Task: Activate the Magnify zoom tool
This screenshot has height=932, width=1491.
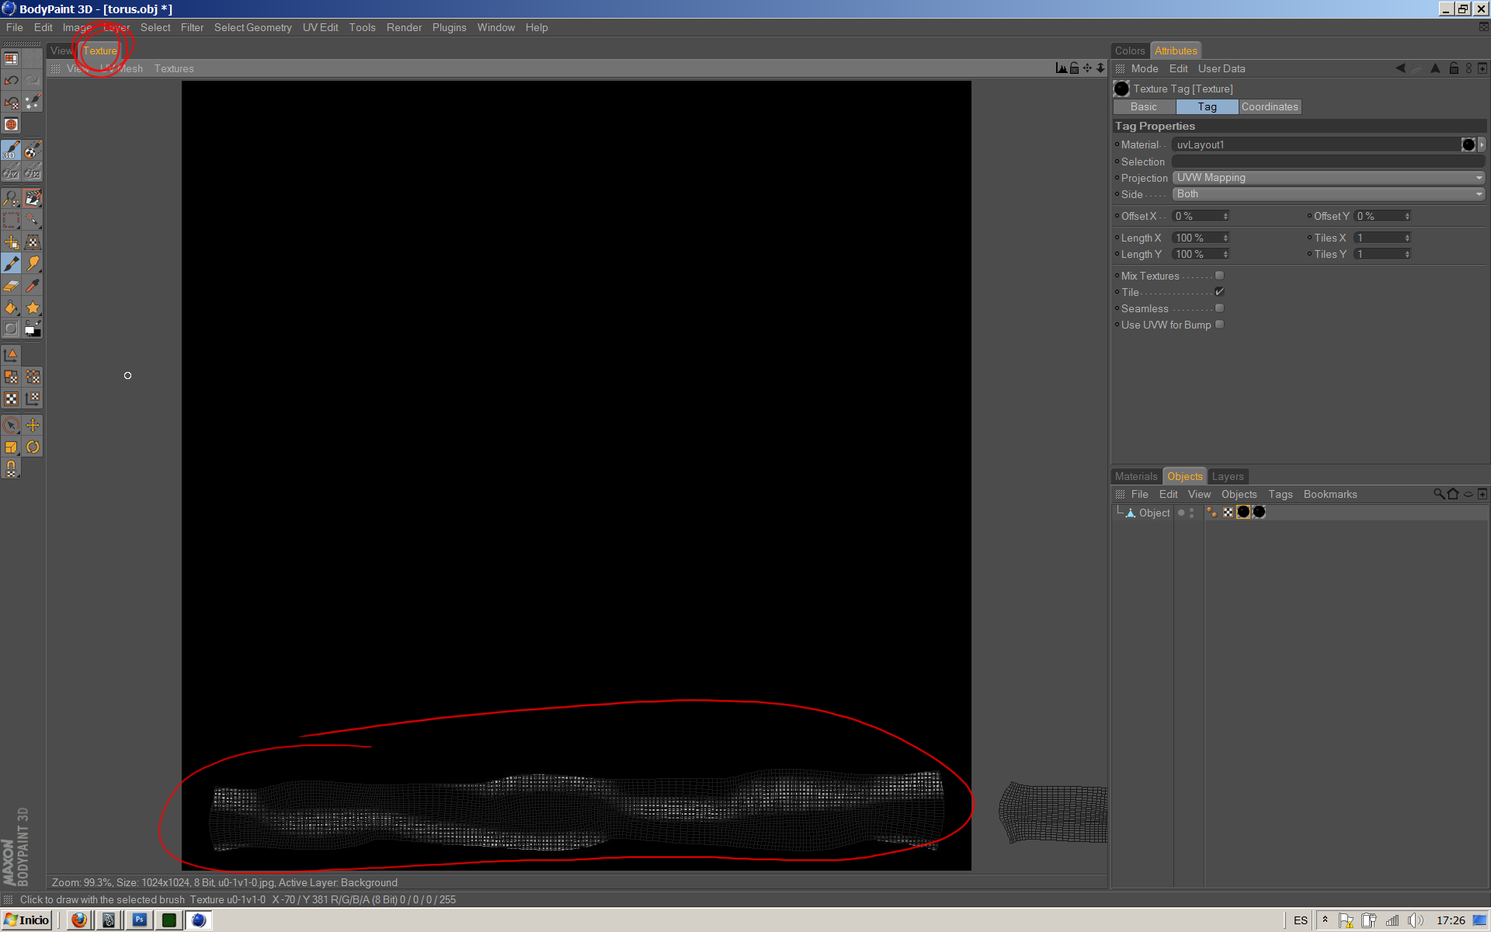Action: [x=11, y=199]
